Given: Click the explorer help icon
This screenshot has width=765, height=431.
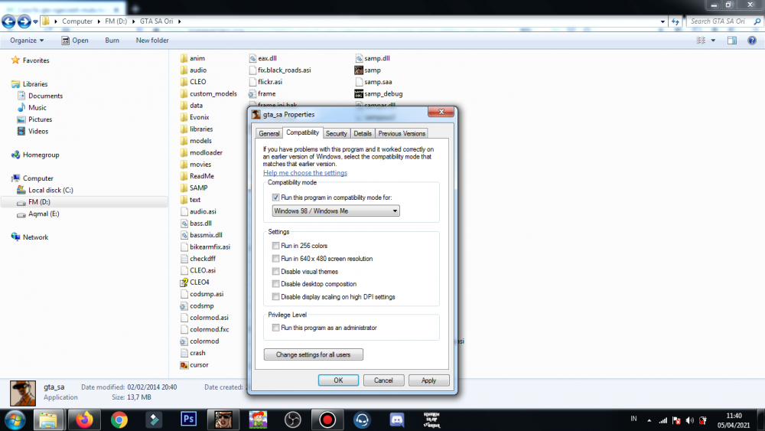Looking at the screenshot, I should [752, 41].
